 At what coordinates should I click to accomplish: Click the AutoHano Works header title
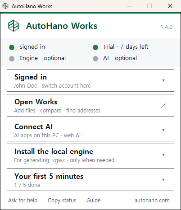62,26
